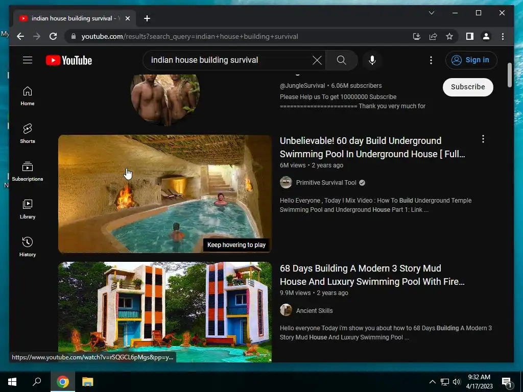Viewport: 523px width, 392px height.
Task: Go to Home in sidebar
Action: pos(28,96)
